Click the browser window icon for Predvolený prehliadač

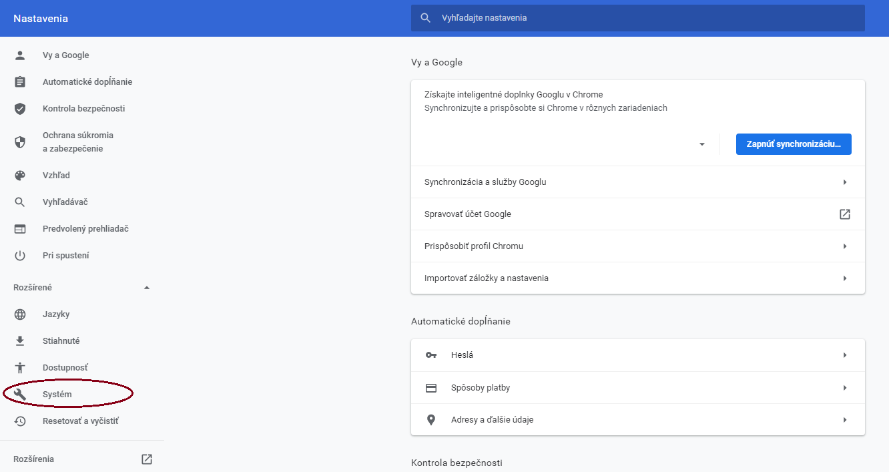(x=20, y=229)
